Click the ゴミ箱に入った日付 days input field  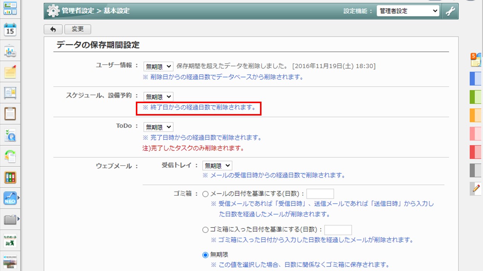click(338, 230)
